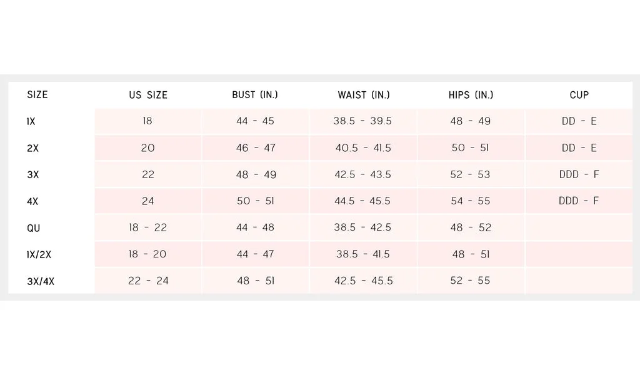Viewport: 640px width, 375px height.
Task: Click the 4X size row label
Action: [x=32, y=201]
